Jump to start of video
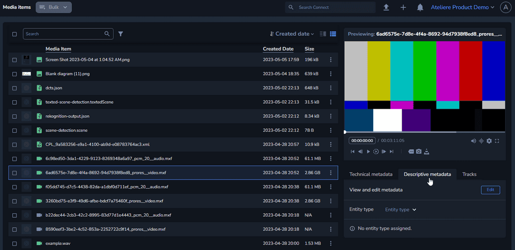This screenshot has width=515, height=250. coord(353,152)
